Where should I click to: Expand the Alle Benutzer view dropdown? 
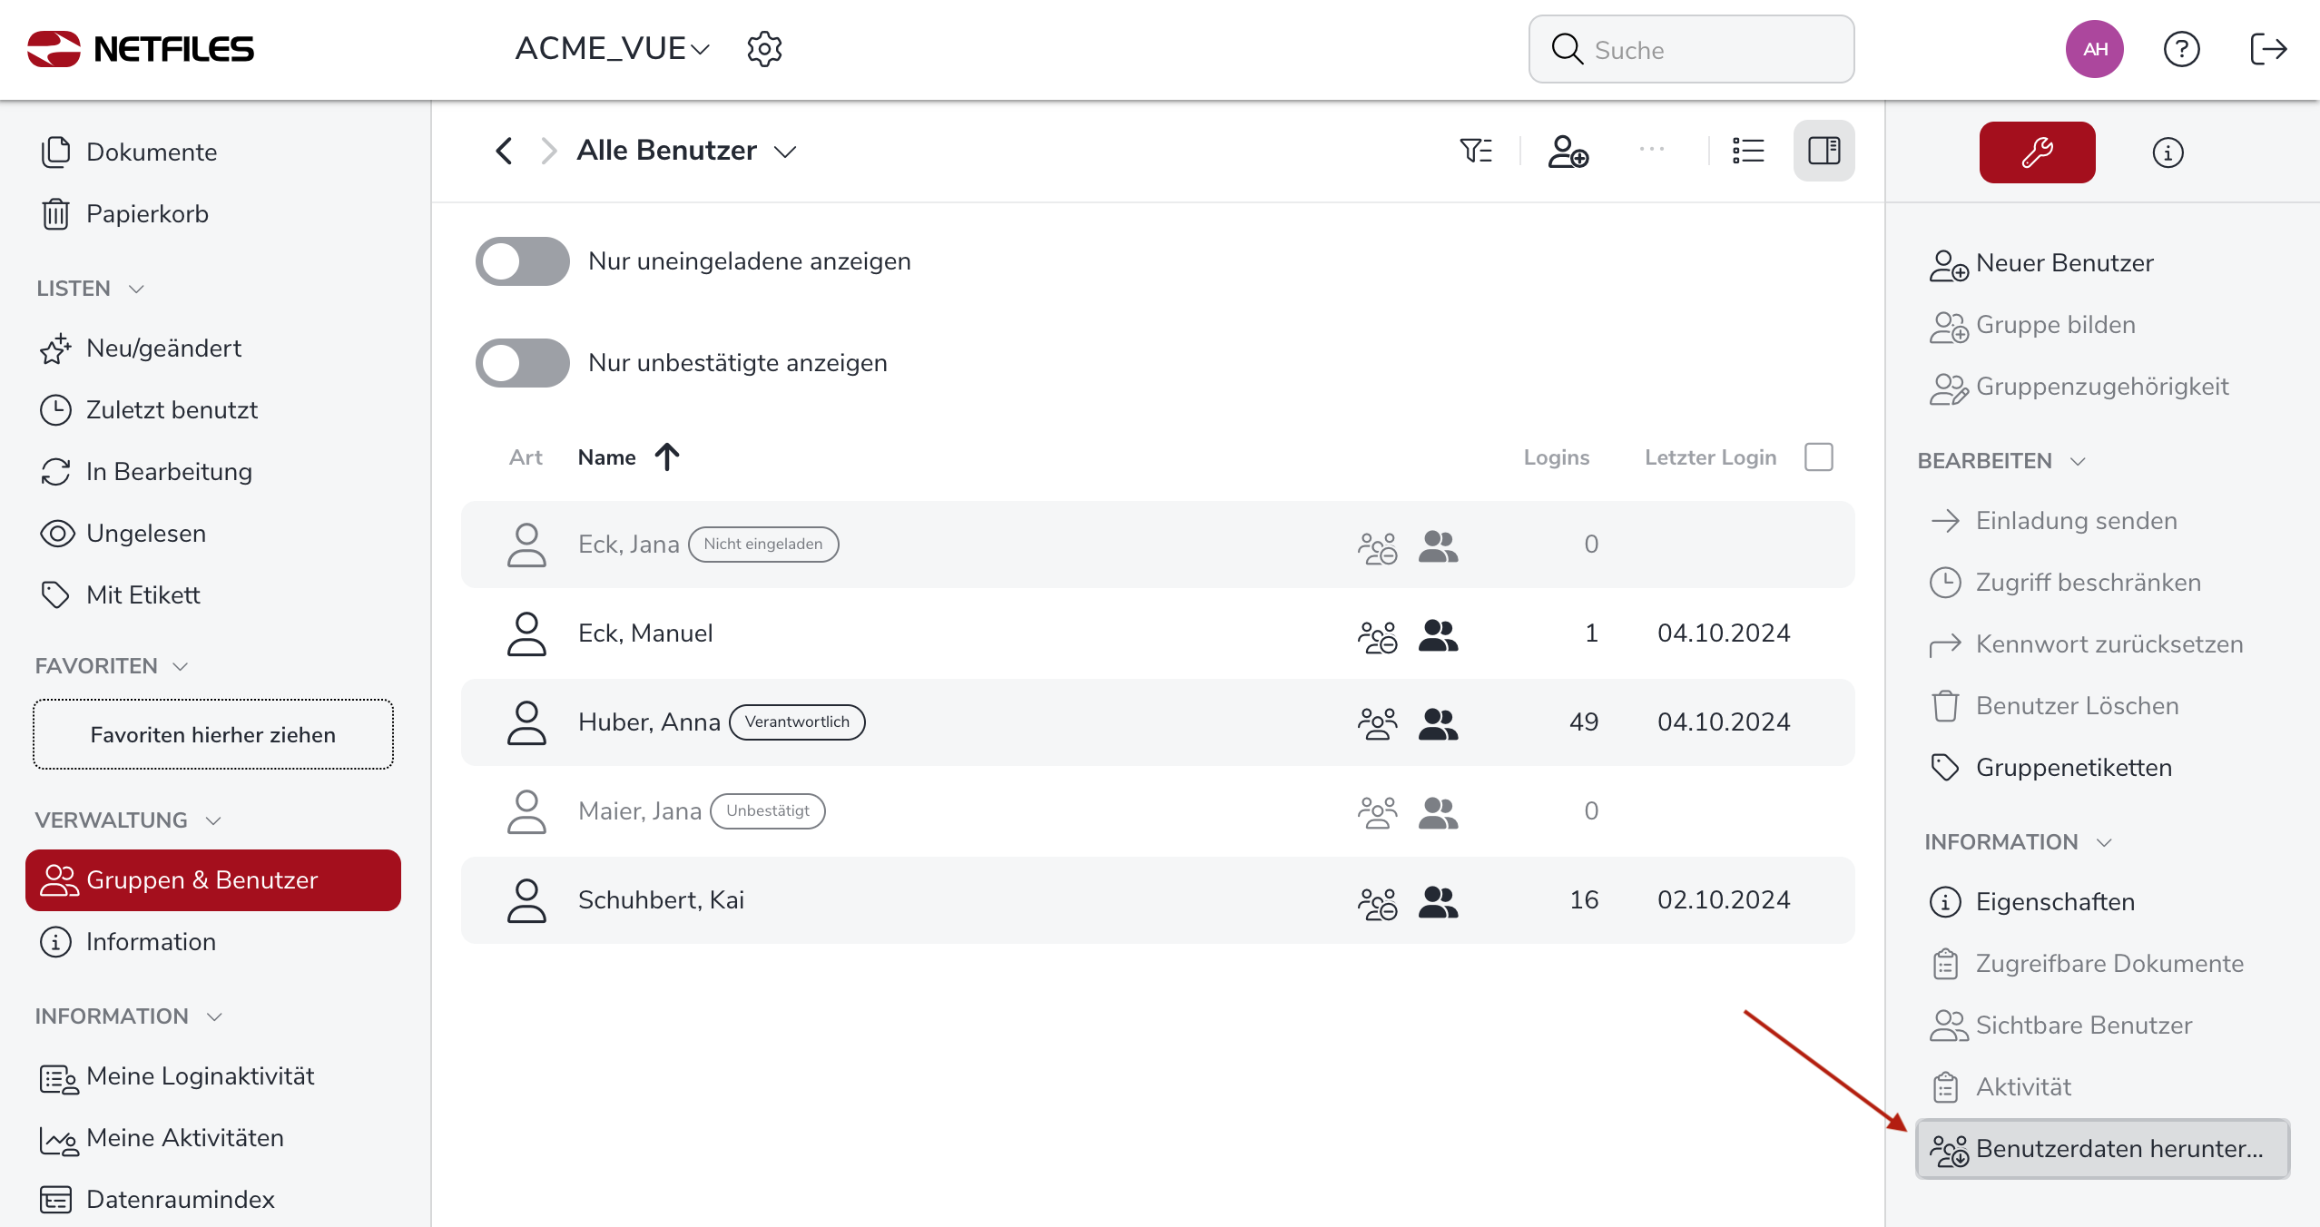[x=785, y=152]
